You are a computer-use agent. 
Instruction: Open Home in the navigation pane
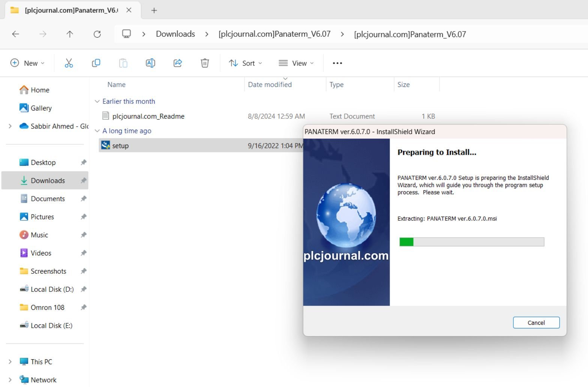tap(40, 90)
